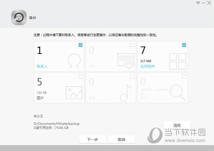Click the contacts person silhouette icon
The image size is (214, 151).
click(74, 61)
